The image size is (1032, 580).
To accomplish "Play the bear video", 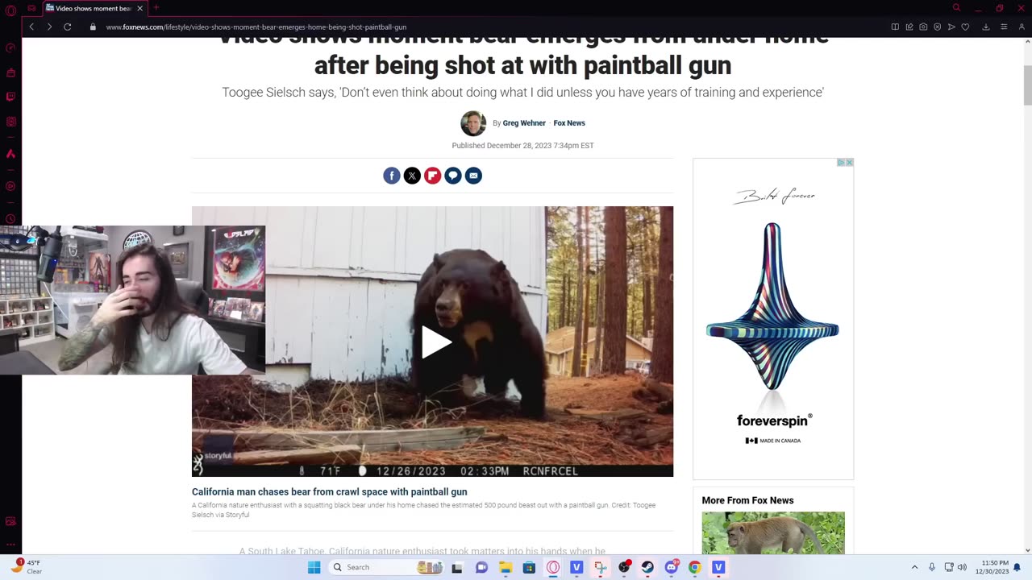I will [435, 342].
